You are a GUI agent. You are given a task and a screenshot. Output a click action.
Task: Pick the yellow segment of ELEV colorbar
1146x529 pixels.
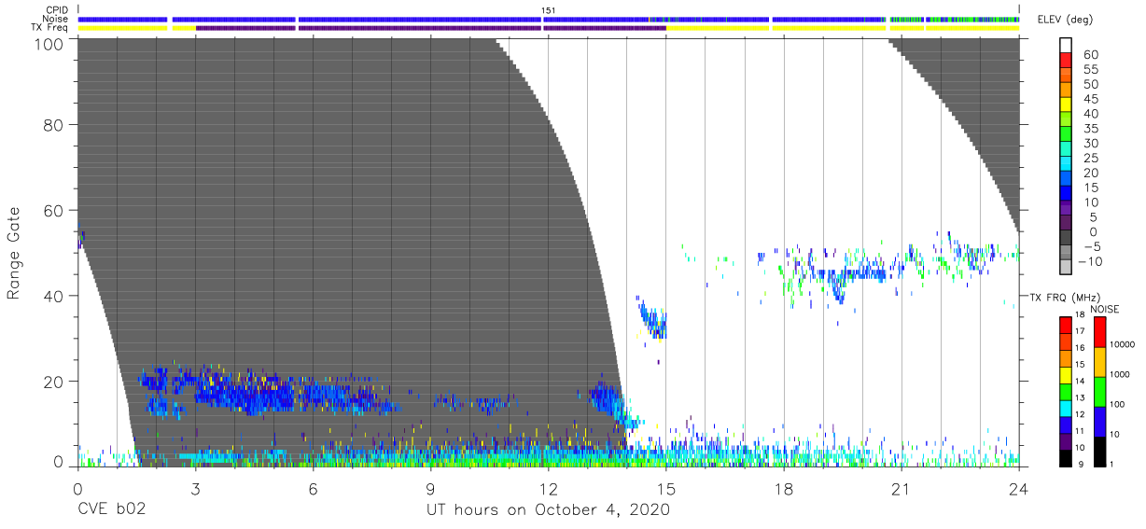pos(1066,105)
